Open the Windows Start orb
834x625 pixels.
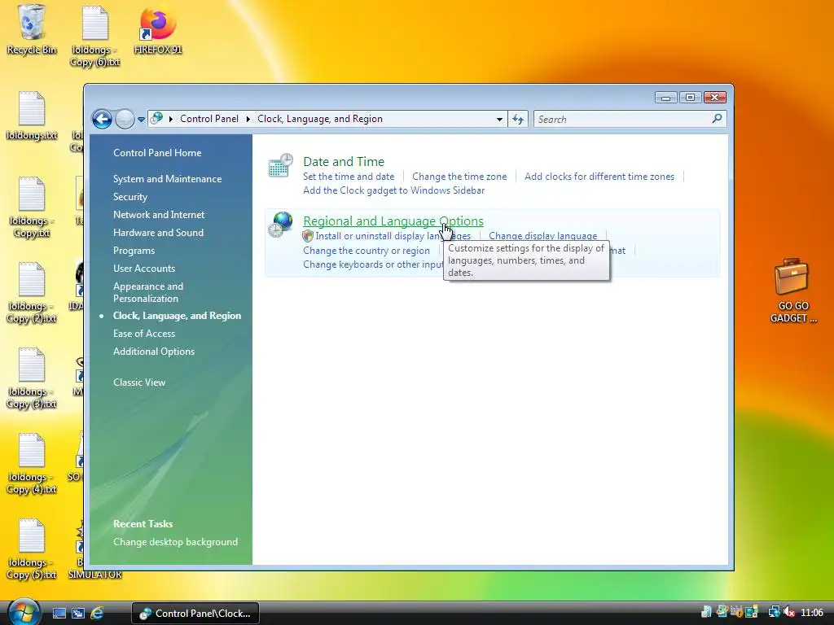point(24,612)
